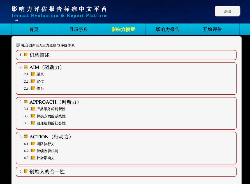Open the APPROACH（创新力）folder icon

point(26,102)
